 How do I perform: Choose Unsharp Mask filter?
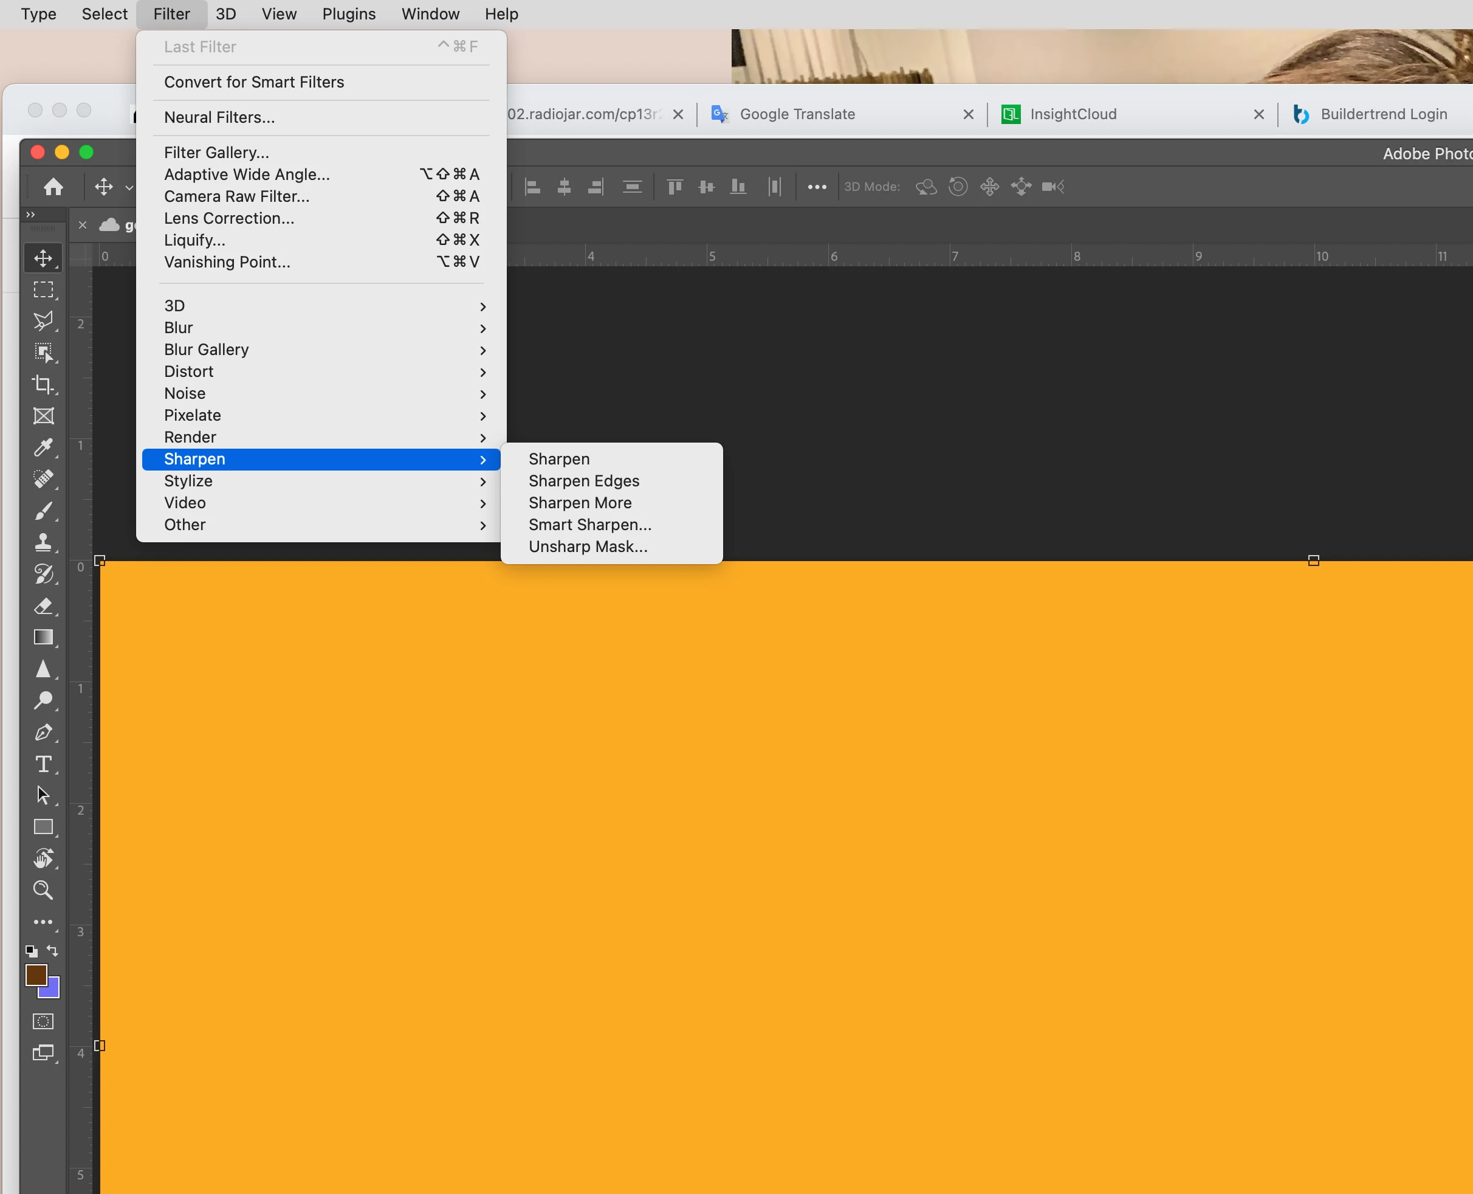click(588, 547)
